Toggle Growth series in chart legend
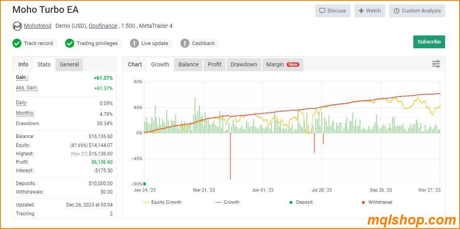 pos(227,202)
